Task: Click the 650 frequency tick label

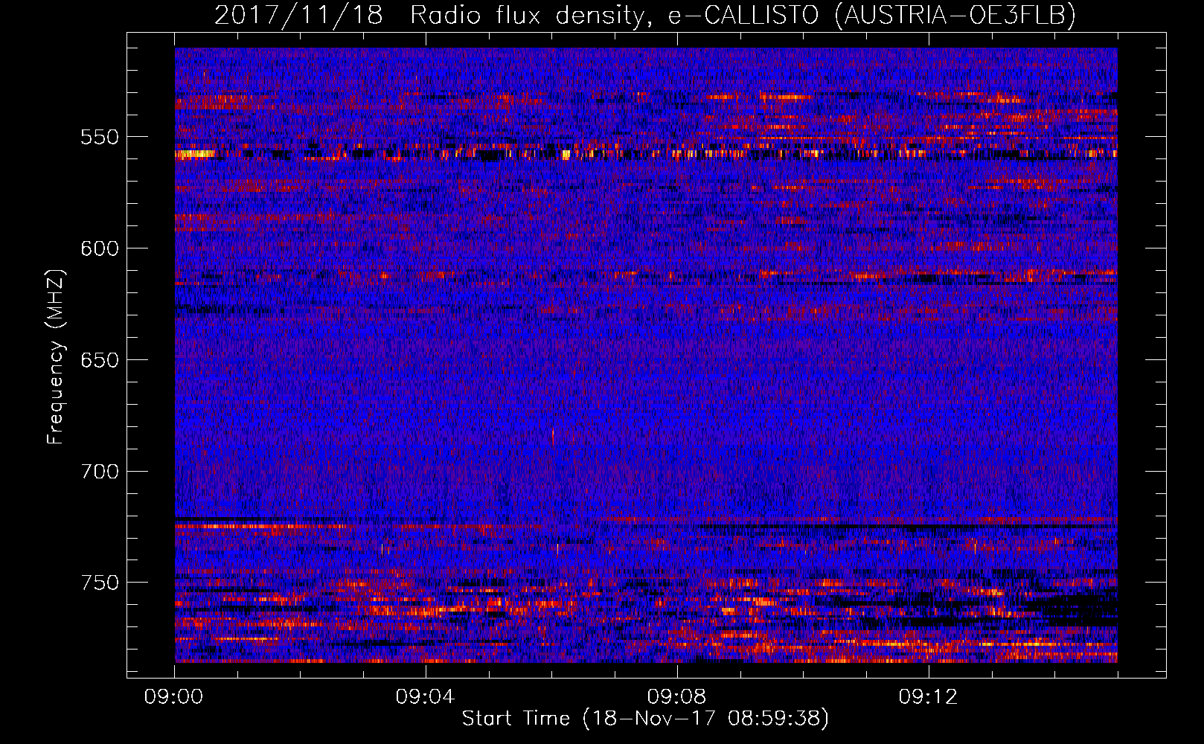Action: pyautogui.click(x=100, y=360)
